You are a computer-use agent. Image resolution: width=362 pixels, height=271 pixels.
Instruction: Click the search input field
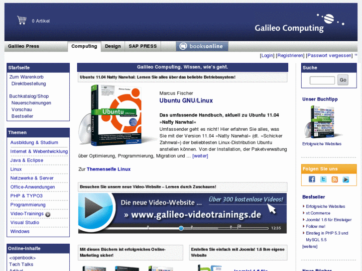point(322,80)
